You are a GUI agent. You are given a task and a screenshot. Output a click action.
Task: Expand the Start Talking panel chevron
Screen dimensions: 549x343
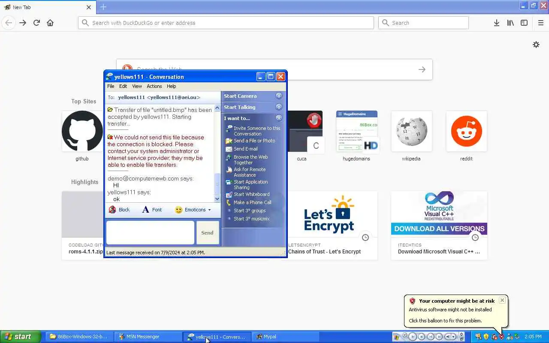[279, 107]
